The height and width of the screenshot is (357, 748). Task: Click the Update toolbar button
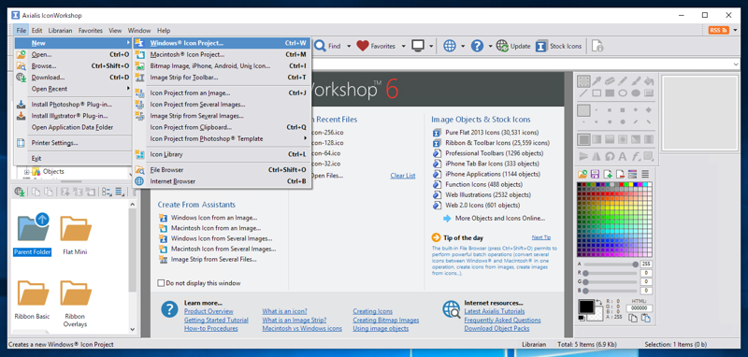tap(513, 46)
